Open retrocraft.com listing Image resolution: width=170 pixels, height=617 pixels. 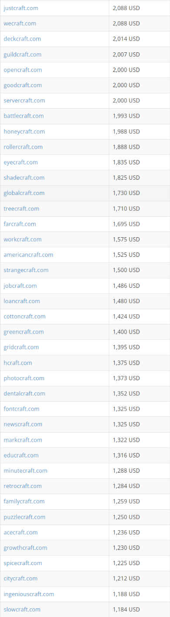23,486
